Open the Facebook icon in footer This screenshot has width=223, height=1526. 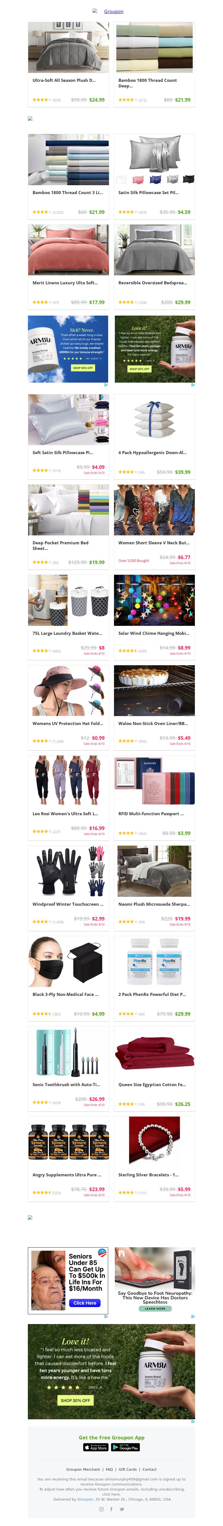coord(111,1509)
